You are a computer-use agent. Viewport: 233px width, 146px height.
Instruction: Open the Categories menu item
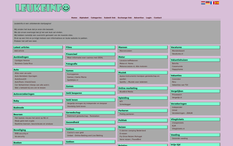coord(96,18)
